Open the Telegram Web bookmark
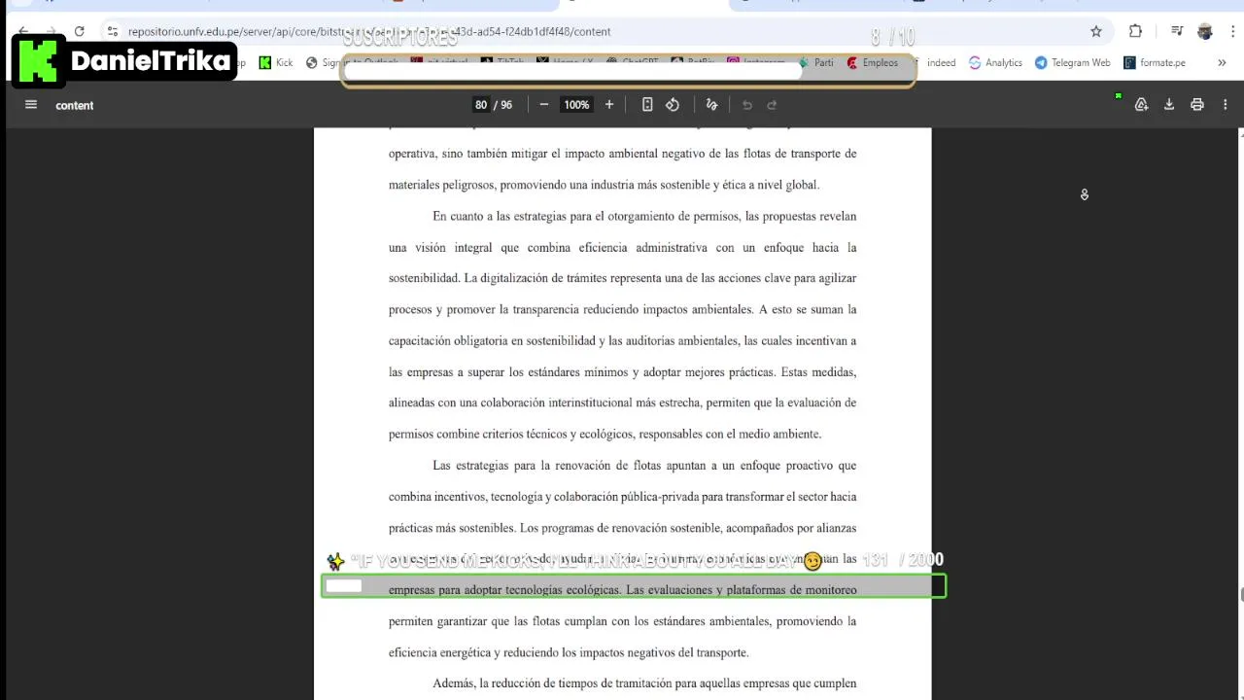The width and height of the screenshot is (1244, 700). [1073, 62]
